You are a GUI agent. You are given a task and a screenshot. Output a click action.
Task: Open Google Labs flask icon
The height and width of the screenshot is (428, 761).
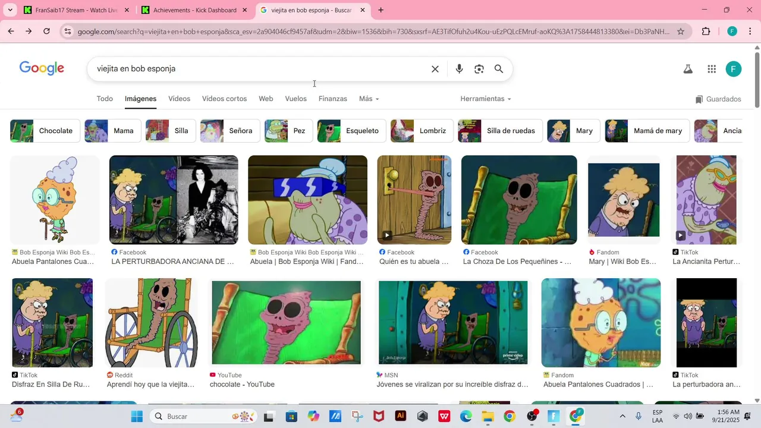click(x=688, y=69)
